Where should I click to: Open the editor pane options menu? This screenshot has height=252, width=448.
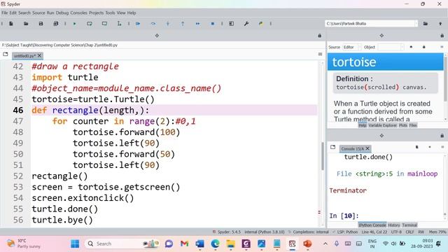point(320,55)
